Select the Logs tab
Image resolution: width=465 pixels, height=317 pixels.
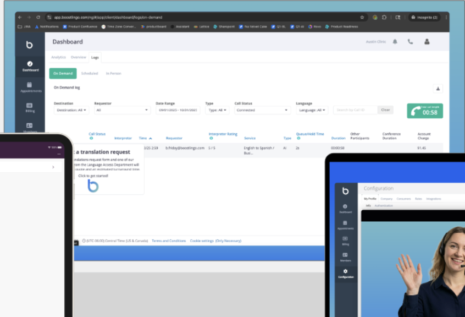95,58
